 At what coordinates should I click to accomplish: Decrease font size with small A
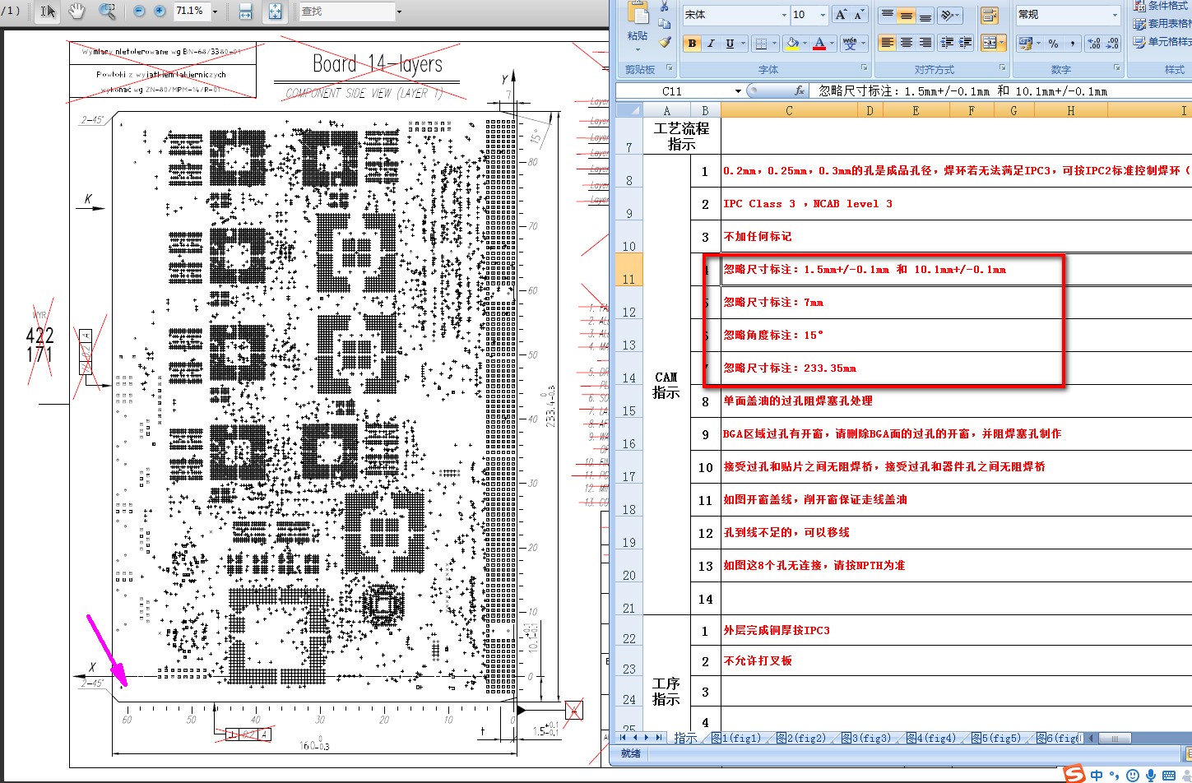point(859,15)
